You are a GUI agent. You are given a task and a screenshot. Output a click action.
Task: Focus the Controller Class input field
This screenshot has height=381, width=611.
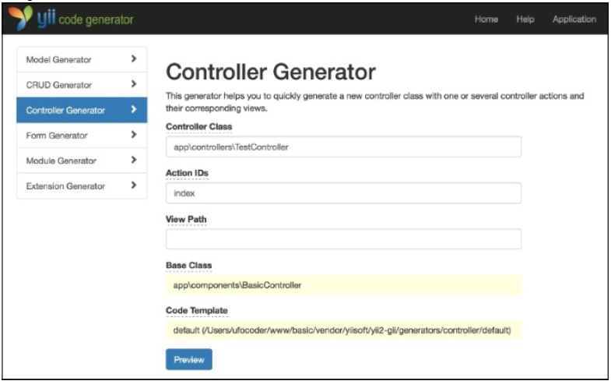tap(343, 146)
